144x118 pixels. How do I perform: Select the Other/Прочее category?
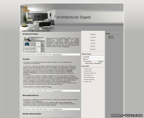pyautogui.click(x=88, y=75)
